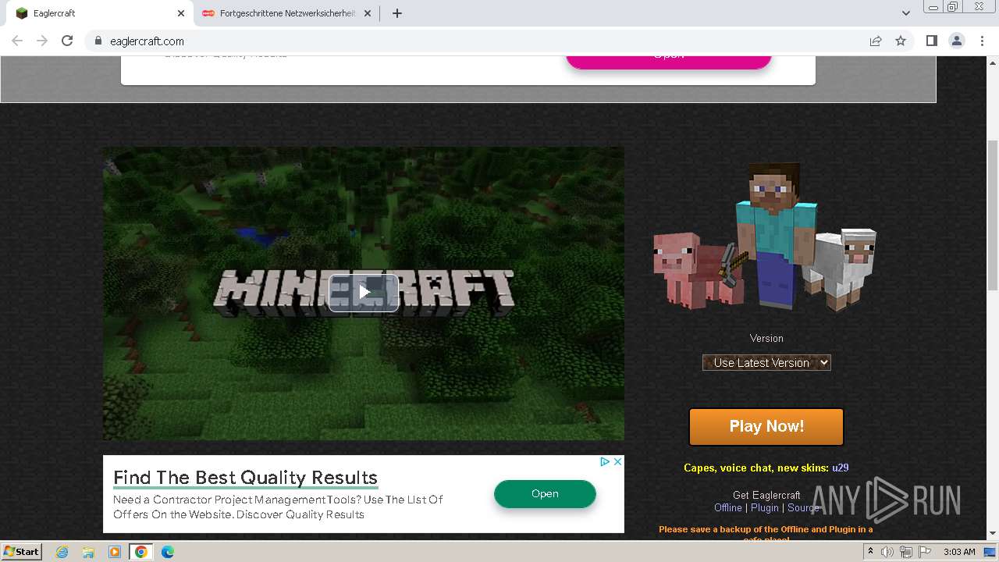Open the Windows Start menu
The width and height of the screenshot is (999, 562).
coord(21,551)
